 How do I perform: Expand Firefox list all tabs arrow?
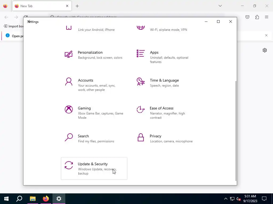click(x=220, y=6)
